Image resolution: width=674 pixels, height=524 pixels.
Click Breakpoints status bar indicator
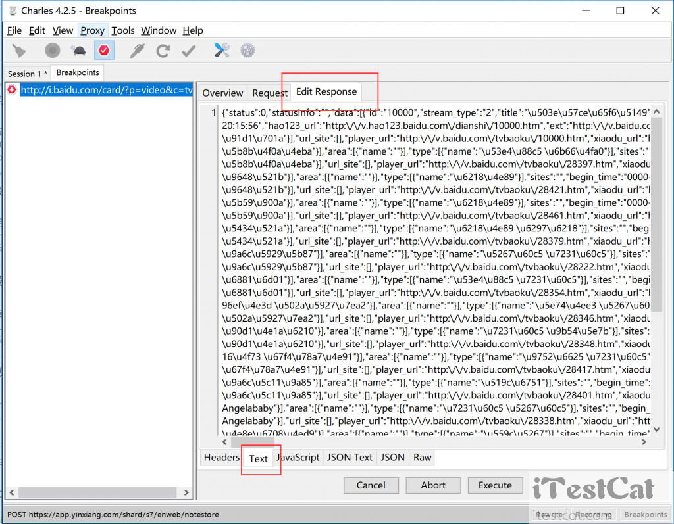coord(645,515)
